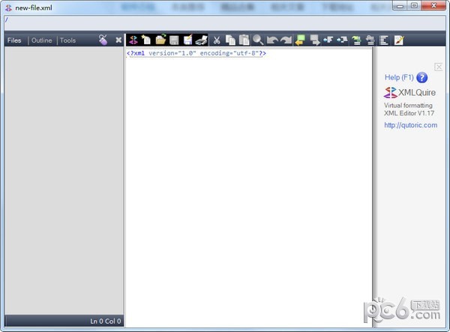Switch to the Files tab

click(x=13, y=40)
